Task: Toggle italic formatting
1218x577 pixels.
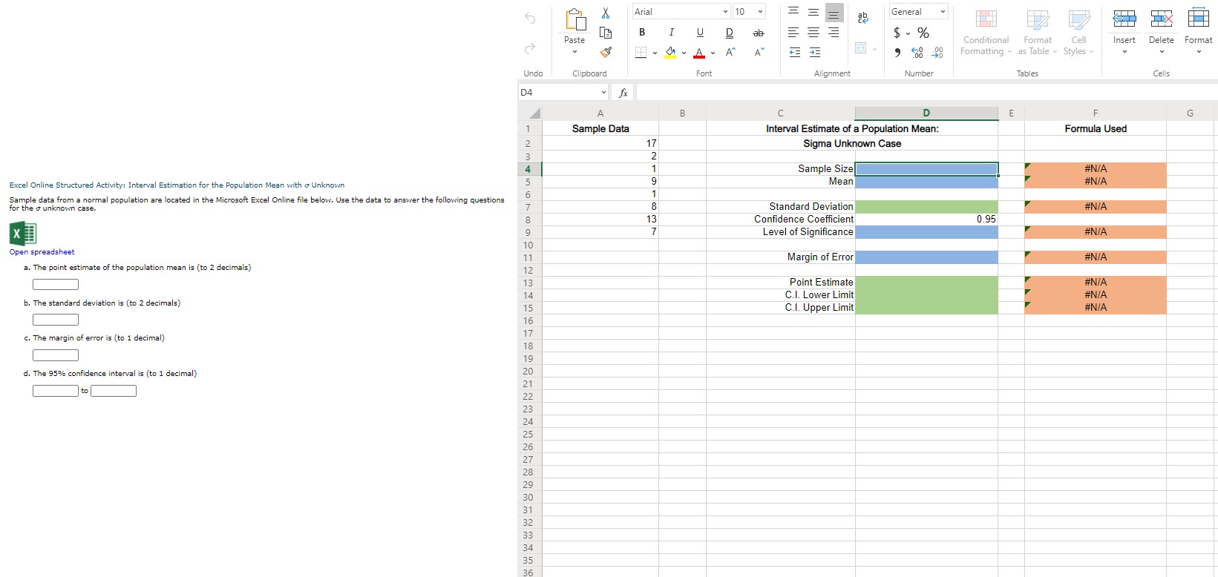Action: (671, 33)
